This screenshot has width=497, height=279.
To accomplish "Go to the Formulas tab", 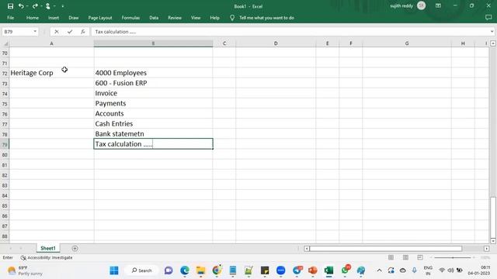I will click(x=130, y=18).
